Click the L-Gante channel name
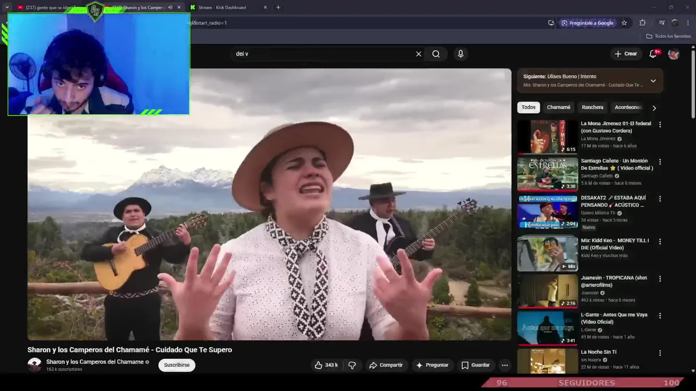The width and height of the screenshot is (696, 391). tap(588, 330)
